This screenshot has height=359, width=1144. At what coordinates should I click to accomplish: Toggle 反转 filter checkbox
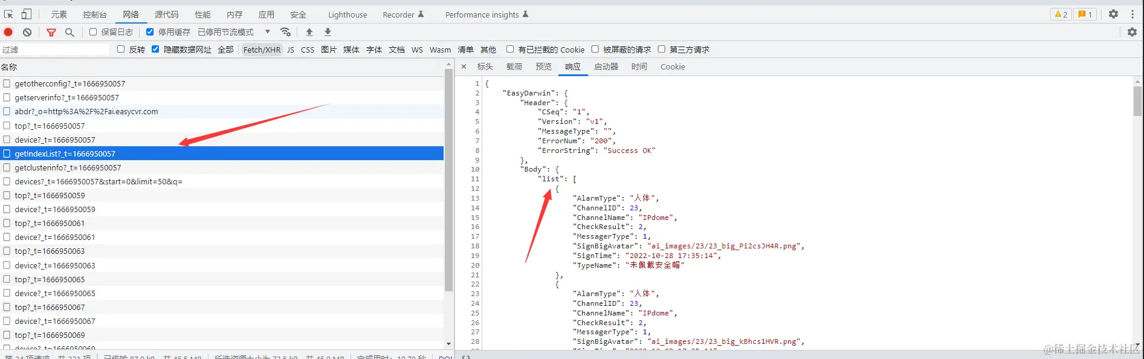121,50
